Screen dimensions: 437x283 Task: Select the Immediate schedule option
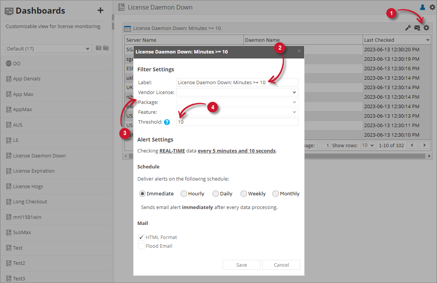point(142,193)
